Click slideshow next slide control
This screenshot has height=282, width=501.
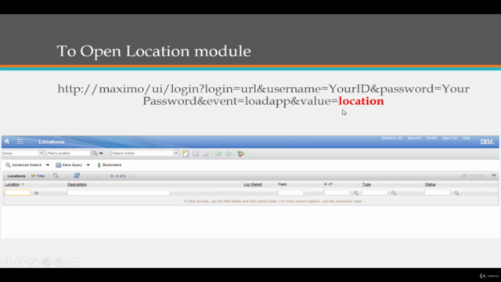click(x=20, y=262)
